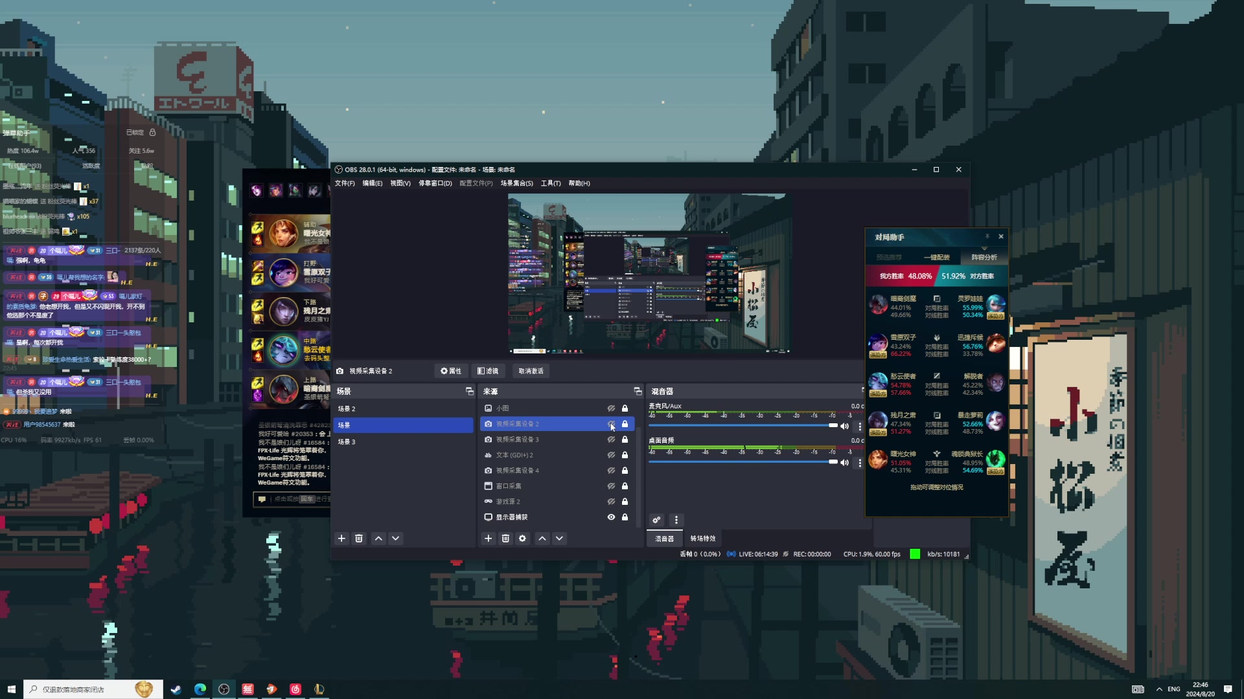Open Steam from the taskbar
The width and height of the screenshot is (1244, 699).
pos(176,689)
